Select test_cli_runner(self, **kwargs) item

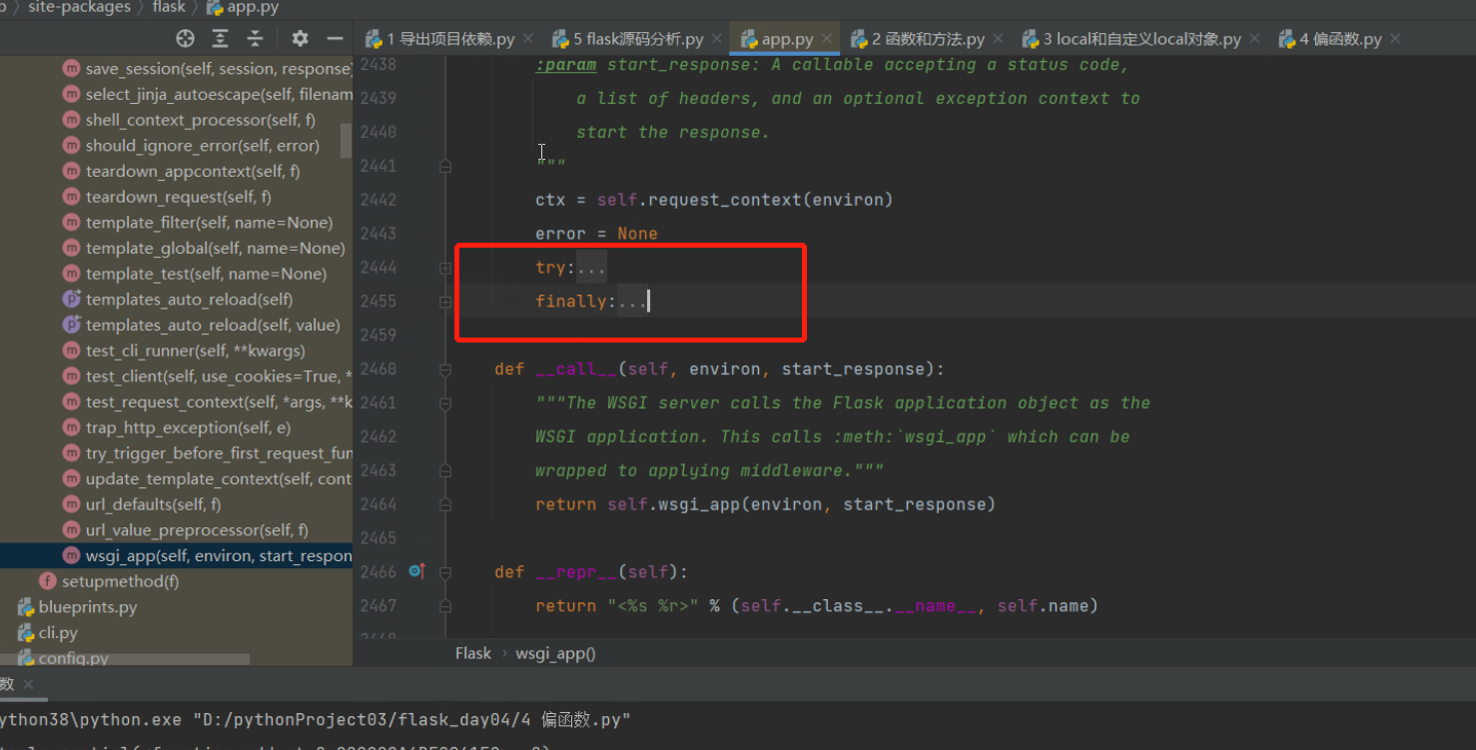point(184,351)
